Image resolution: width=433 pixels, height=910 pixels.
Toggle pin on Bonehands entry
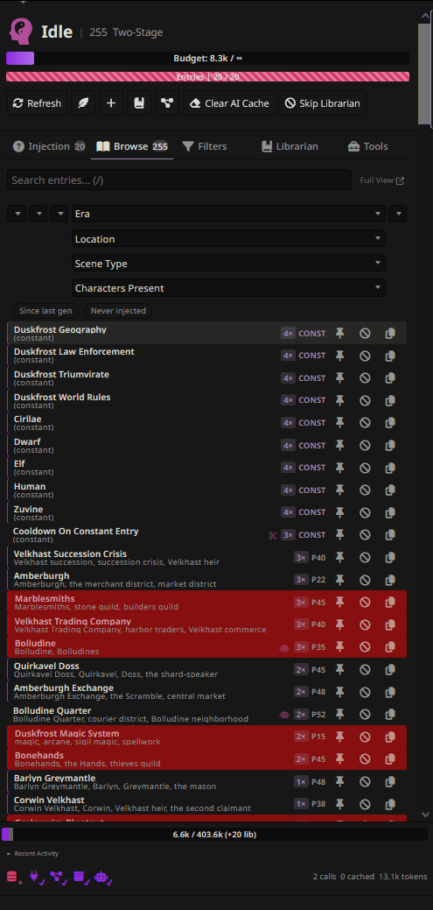[340, 759]
